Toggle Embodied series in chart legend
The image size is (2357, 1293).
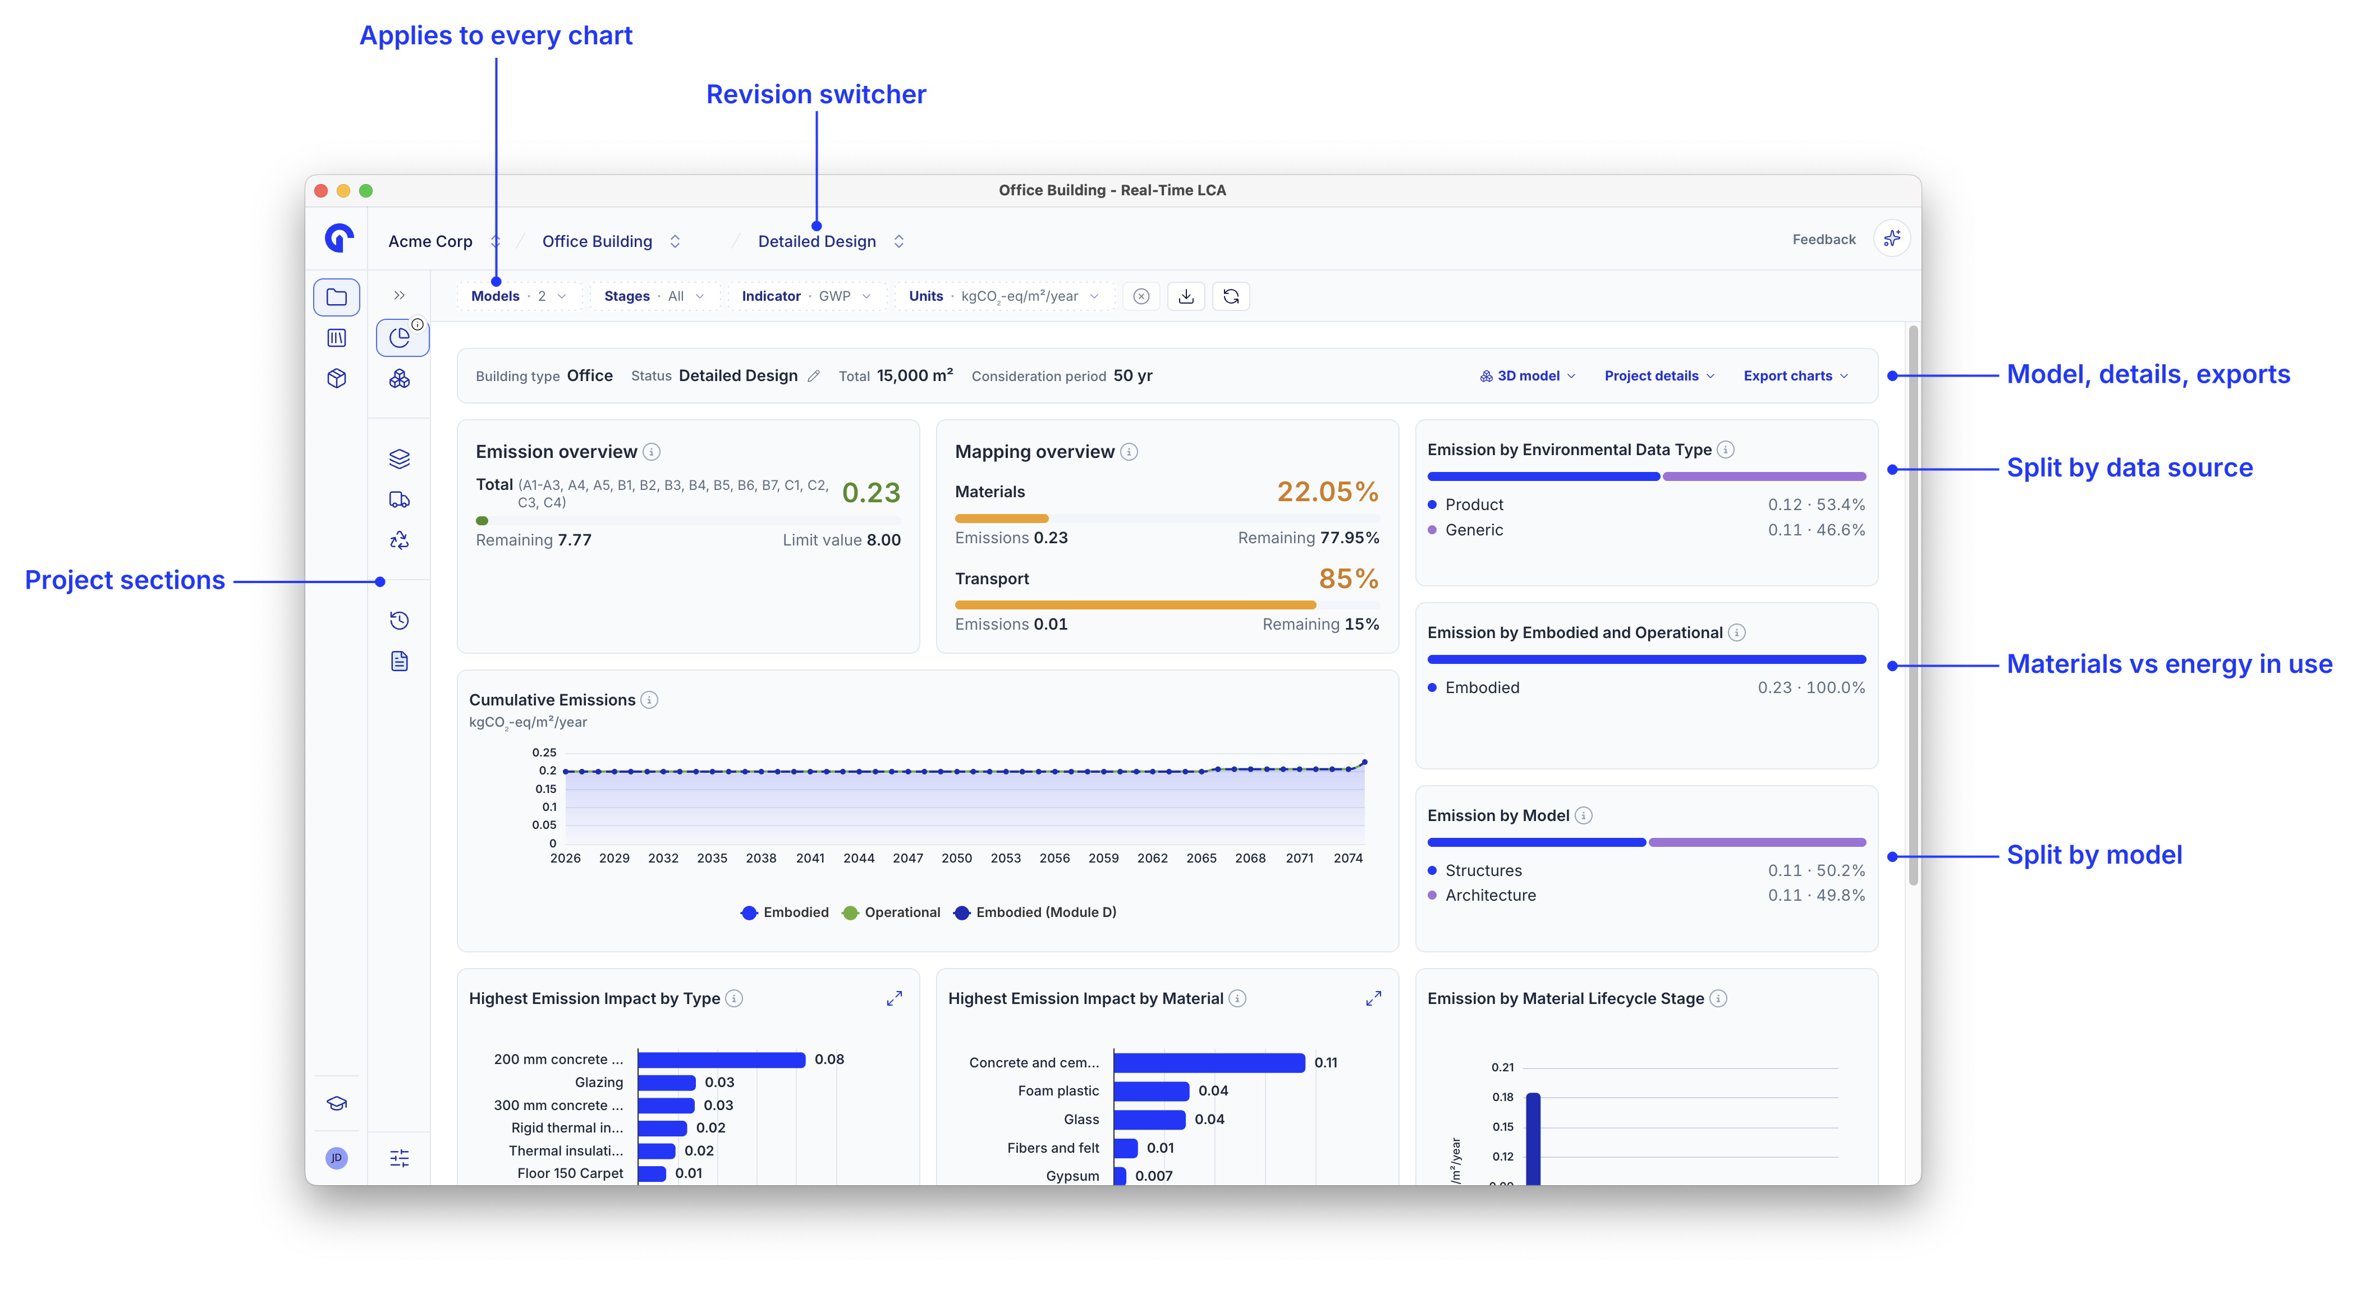tap(784, 913)
